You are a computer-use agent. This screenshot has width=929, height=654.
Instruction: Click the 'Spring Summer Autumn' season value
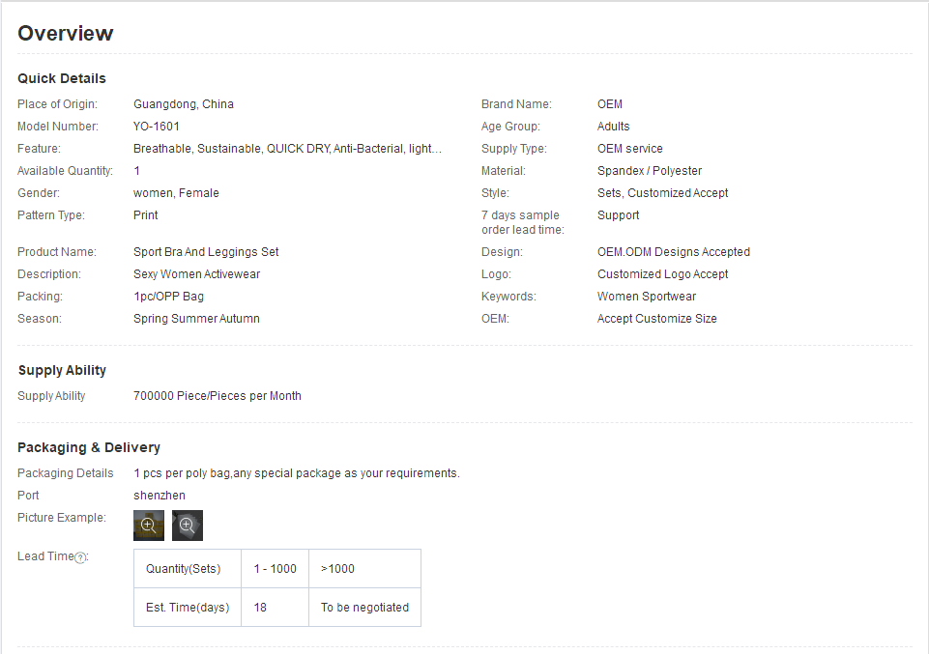tap(196, 319)
